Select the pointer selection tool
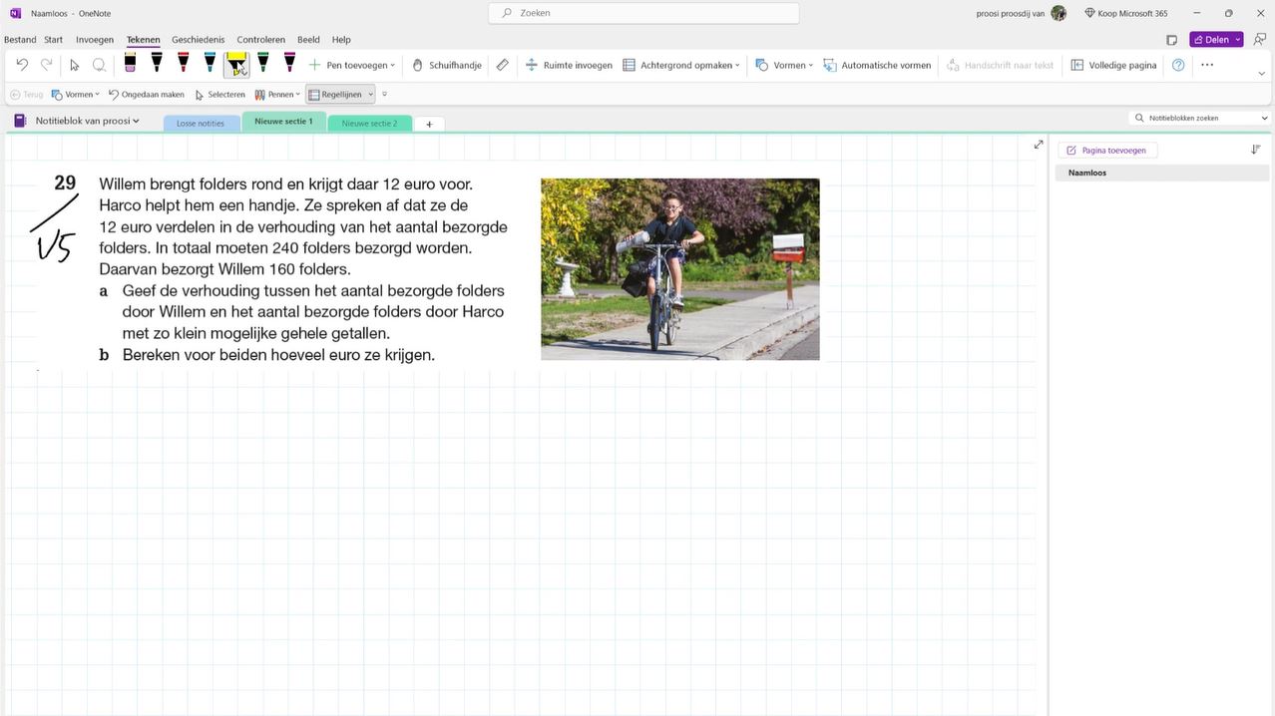 [x=74, y=65]
